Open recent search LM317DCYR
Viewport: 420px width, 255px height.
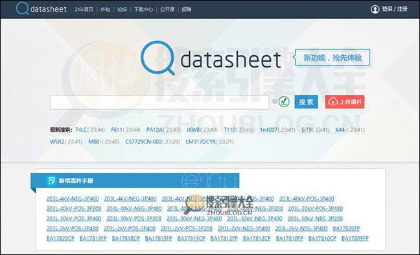[201, 141]
